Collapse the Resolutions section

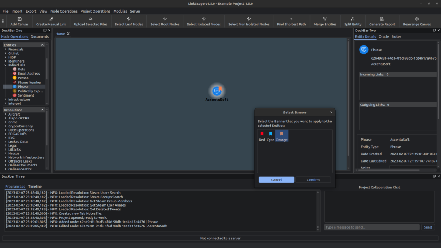43,110
